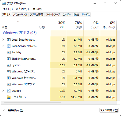
Task: Click the vertical scrollbar thumb
Action: pyautogui.click(x=119, y=76)
